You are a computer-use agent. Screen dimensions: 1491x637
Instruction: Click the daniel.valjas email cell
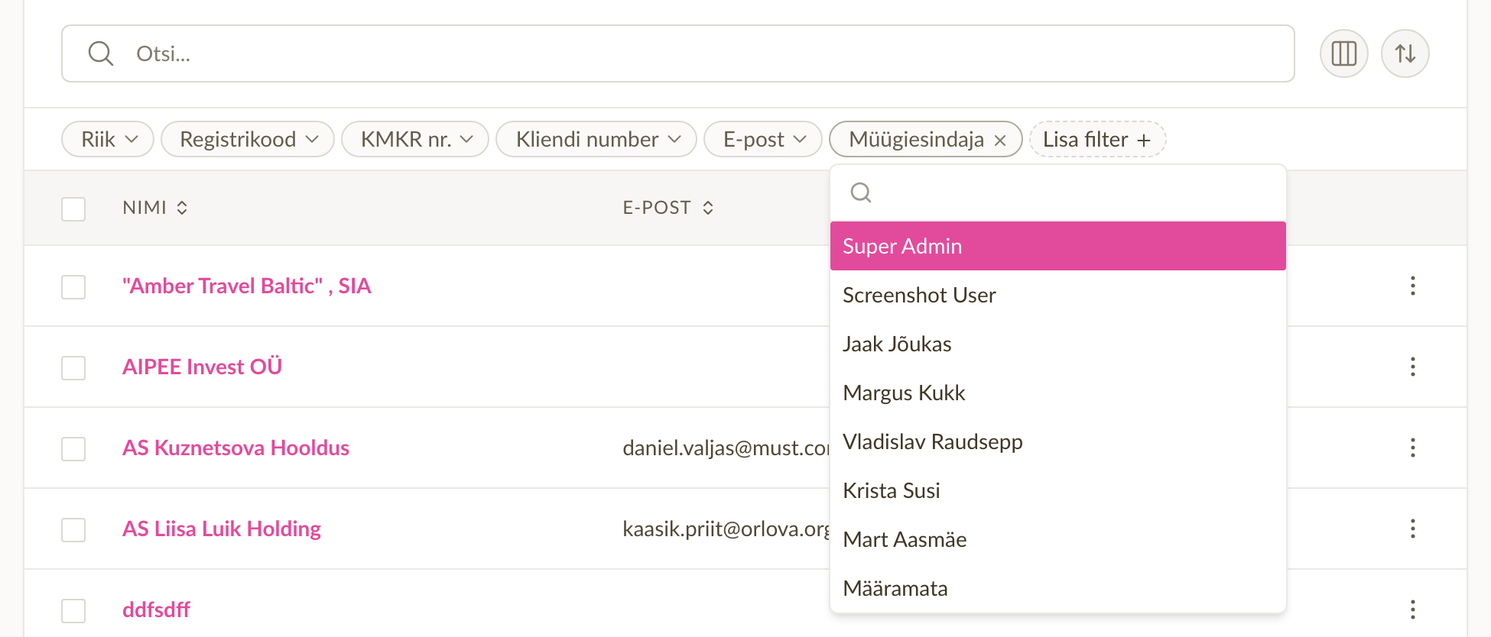pos(726,448)
